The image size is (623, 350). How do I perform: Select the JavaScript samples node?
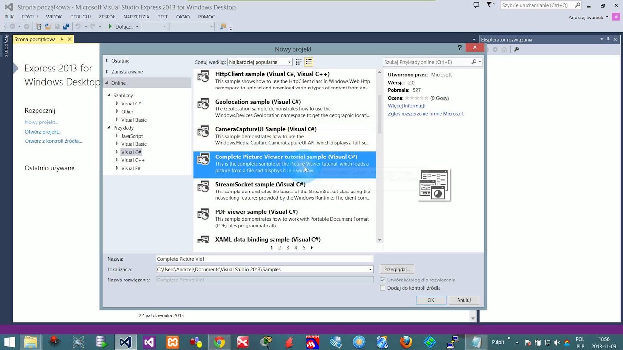tap(132, 136)
